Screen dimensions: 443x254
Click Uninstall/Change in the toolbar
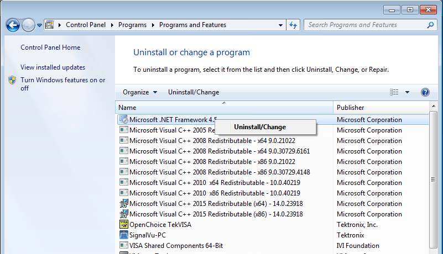(x=194, y=92)
